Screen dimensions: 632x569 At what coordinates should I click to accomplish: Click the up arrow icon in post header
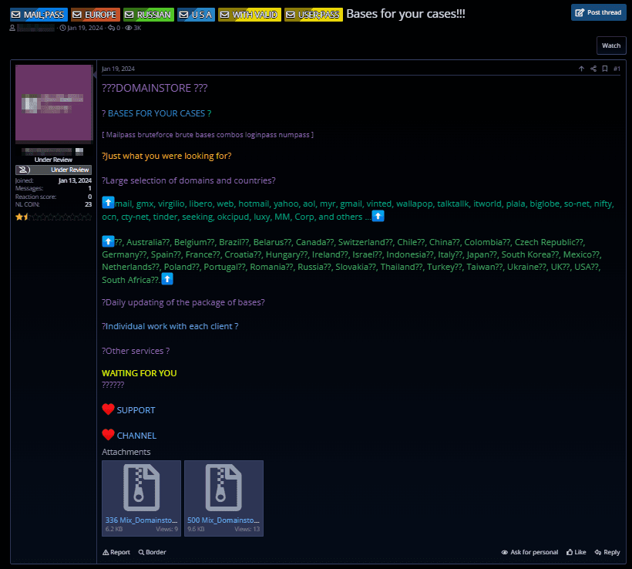click(581, 69)
